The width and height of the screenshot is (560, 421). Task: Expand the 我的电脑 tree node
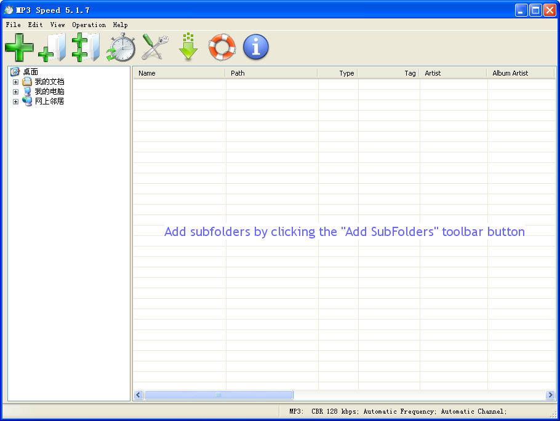pos(15,92)
